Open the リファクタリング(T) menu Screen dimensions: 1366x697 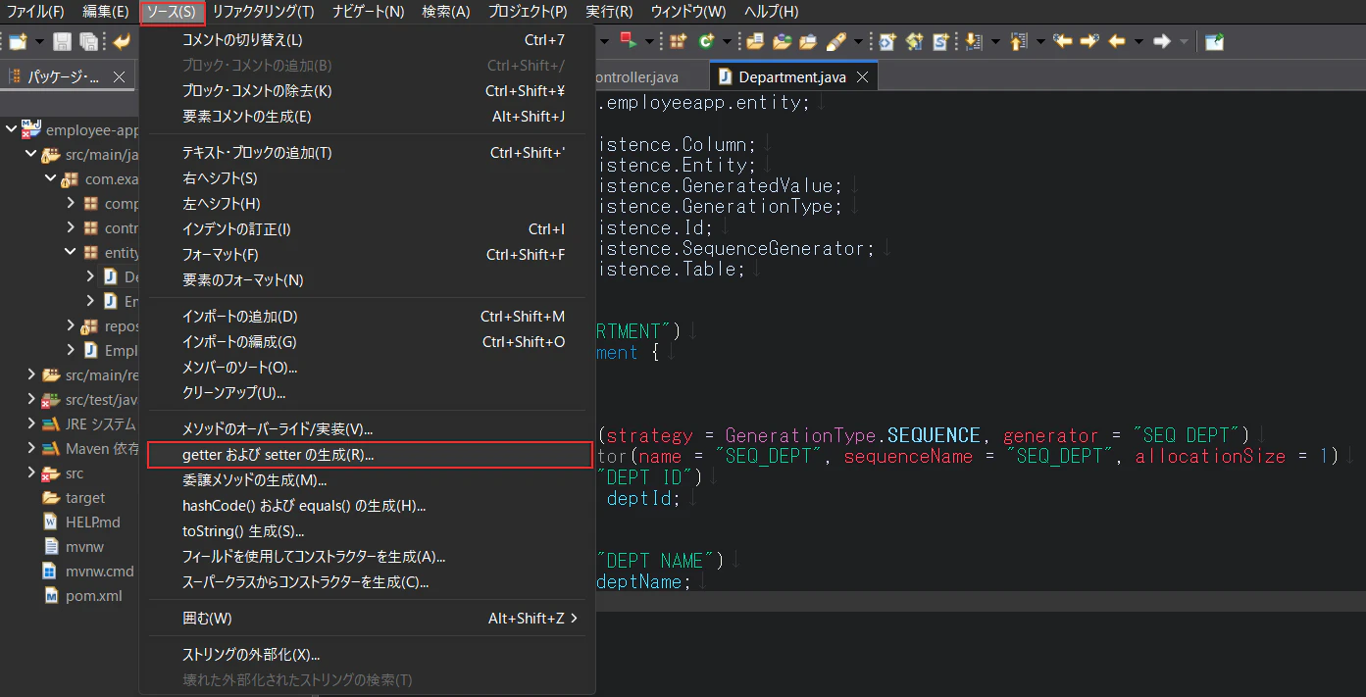(x=264, y=12)
